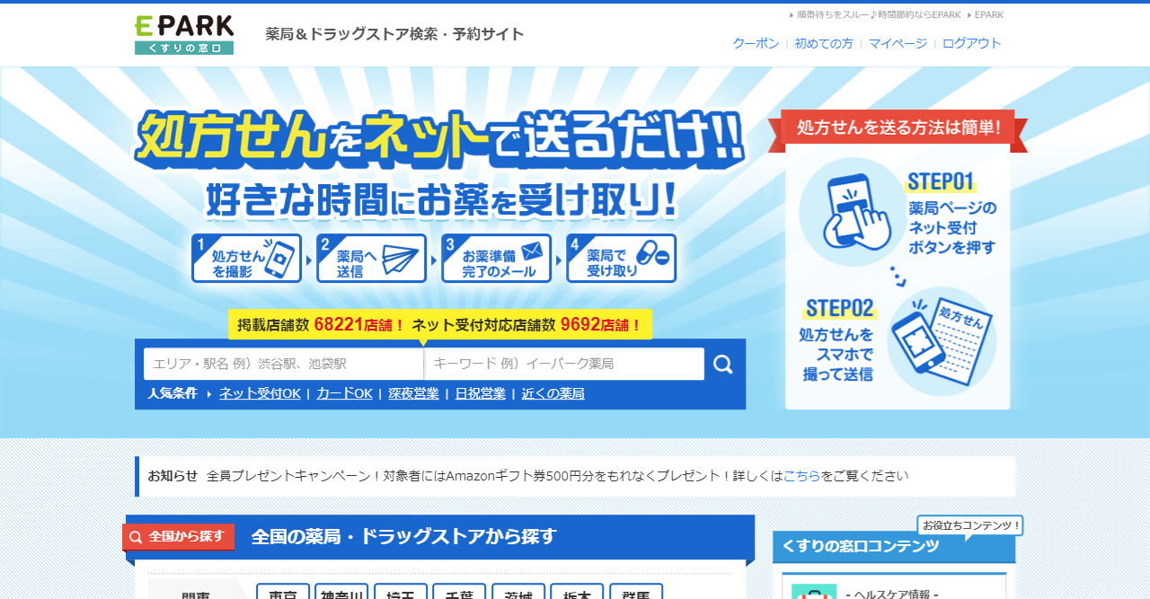Click the 薬局＆ドラッグストア検索・予約サイト tagline
The height and width of the screenshot is (599, 1150).
pyautogui.click(x=394, y=34)
